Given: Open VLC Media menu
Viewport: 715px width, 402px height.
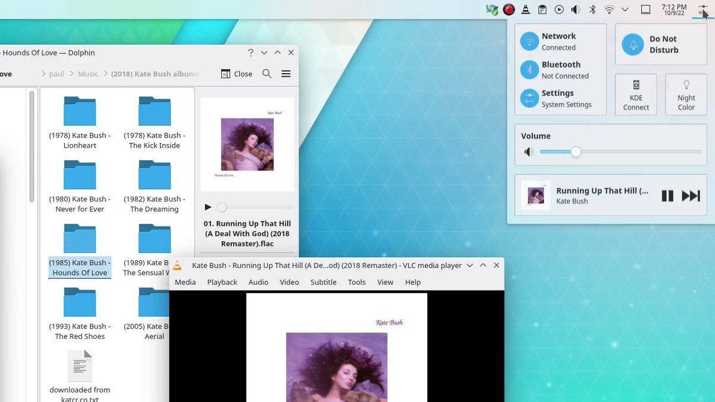Looking at the screenshot, I should click(x=185, y=282).
